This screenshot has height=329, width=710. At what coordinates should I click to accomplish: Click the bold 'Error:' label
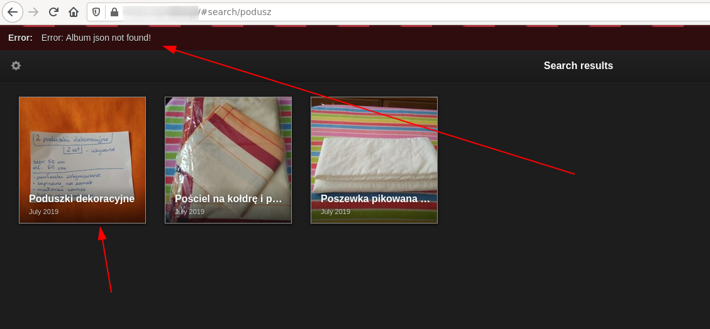point(20,38)
